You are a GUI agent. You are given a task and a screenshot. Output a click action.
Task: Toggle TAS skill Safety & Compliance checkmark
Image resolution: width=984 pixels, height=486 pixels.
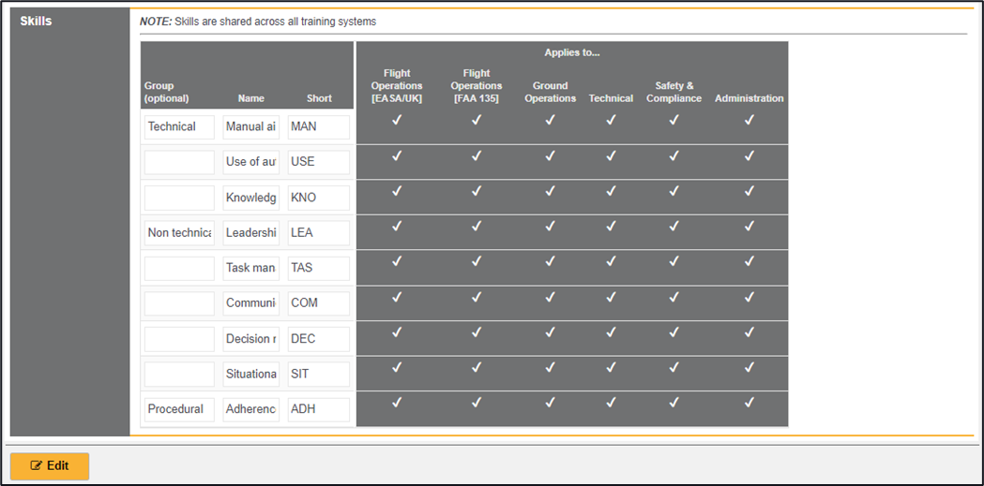coord(674,261)
